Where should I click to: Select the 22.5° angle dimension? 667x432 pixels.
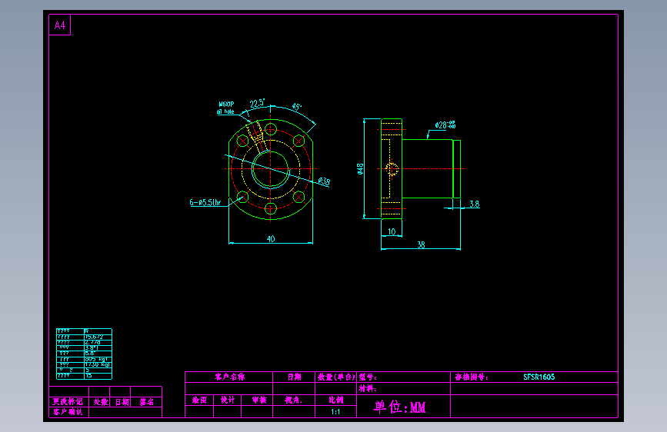coord(257,103)
